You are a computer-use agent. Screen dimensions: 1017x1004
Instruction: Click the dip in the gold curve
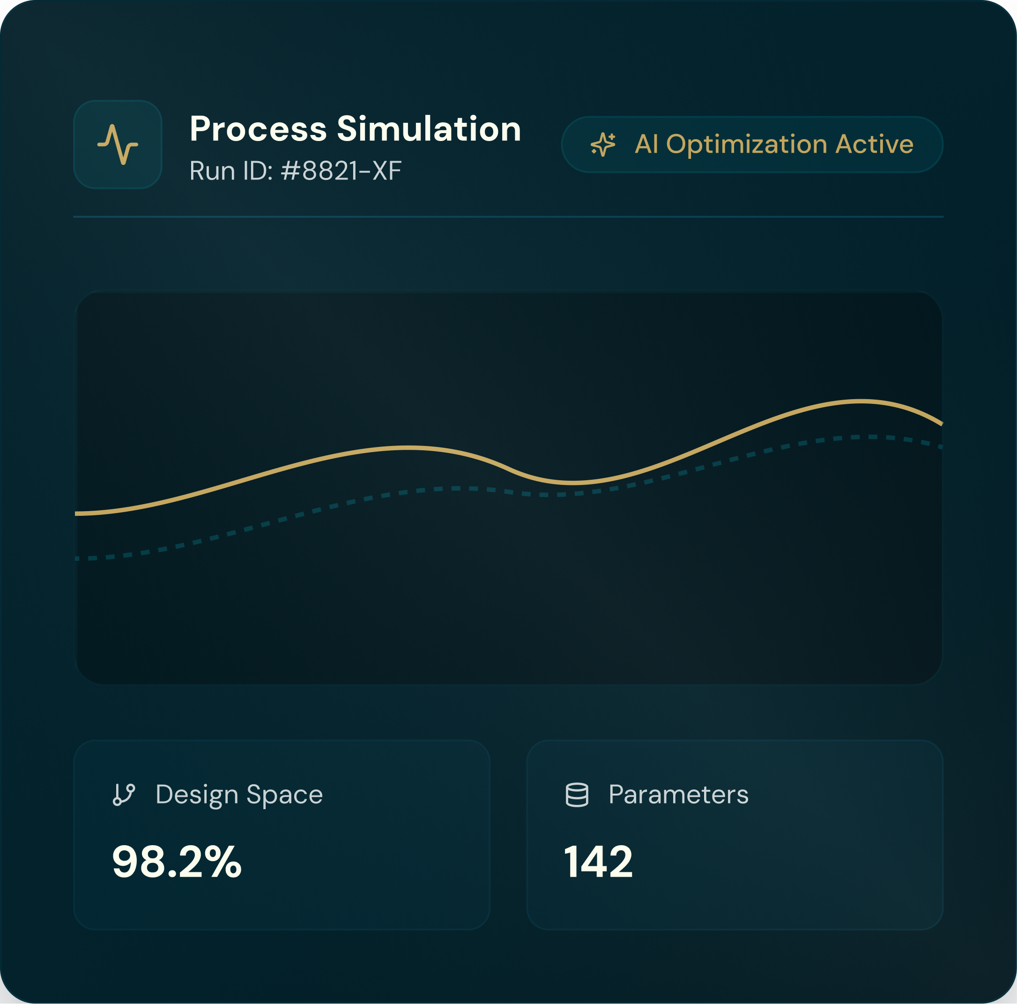573,482
